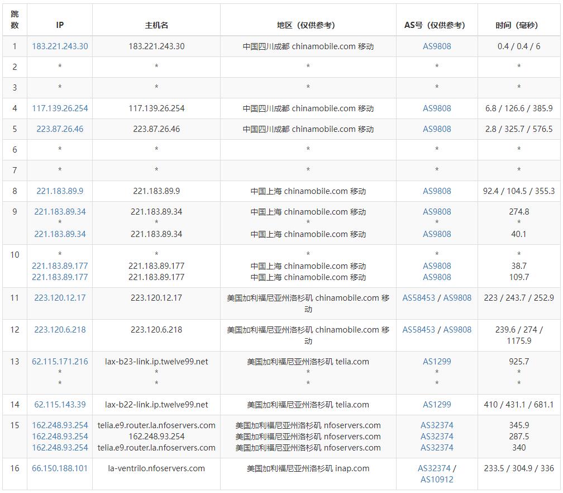This screenshot has width=563, height=493.
Task: Open IP link 183.221.243.30
Action: (x=60, y=46)
